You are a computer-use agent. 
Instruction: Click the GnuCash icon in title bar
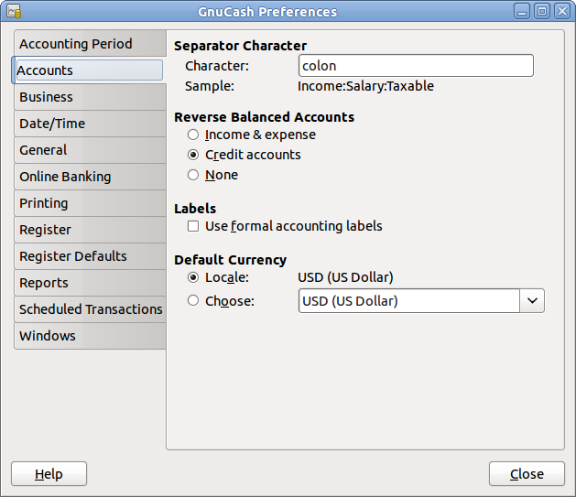pyautogui.click(x=14, y=12)
